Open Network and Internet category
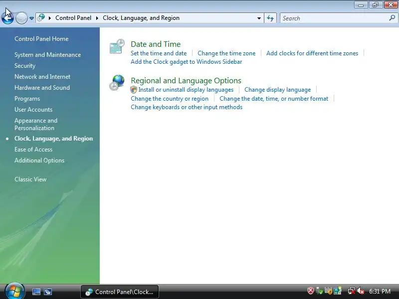The width and height of the screenshot is (399, 299). pos(42,77)
